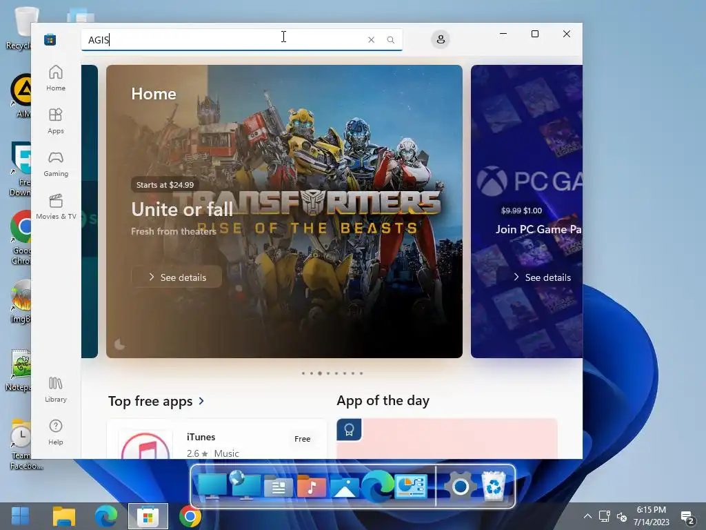The width and height of the screenshot is (706, 530).
Task: Open the Library in Store sidebar
Action: pyautogui.click(x=56, y=389)
